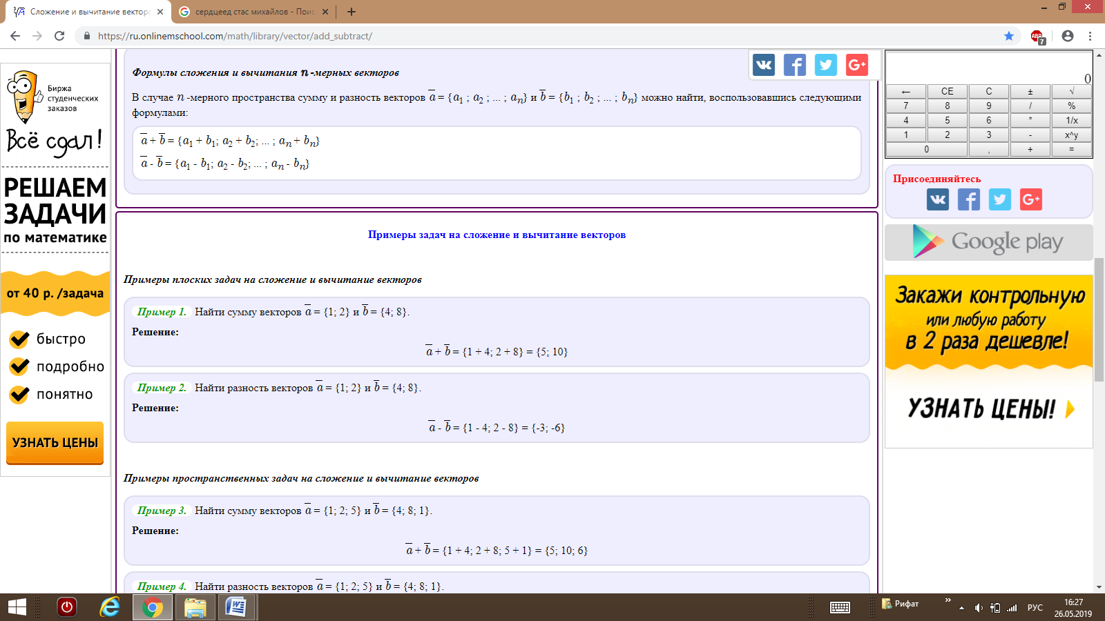The width and height of the screenshot is (1105, 621).
Task: Click the page vertical scrollbar thumb
Action: (x=1099, y=319)
